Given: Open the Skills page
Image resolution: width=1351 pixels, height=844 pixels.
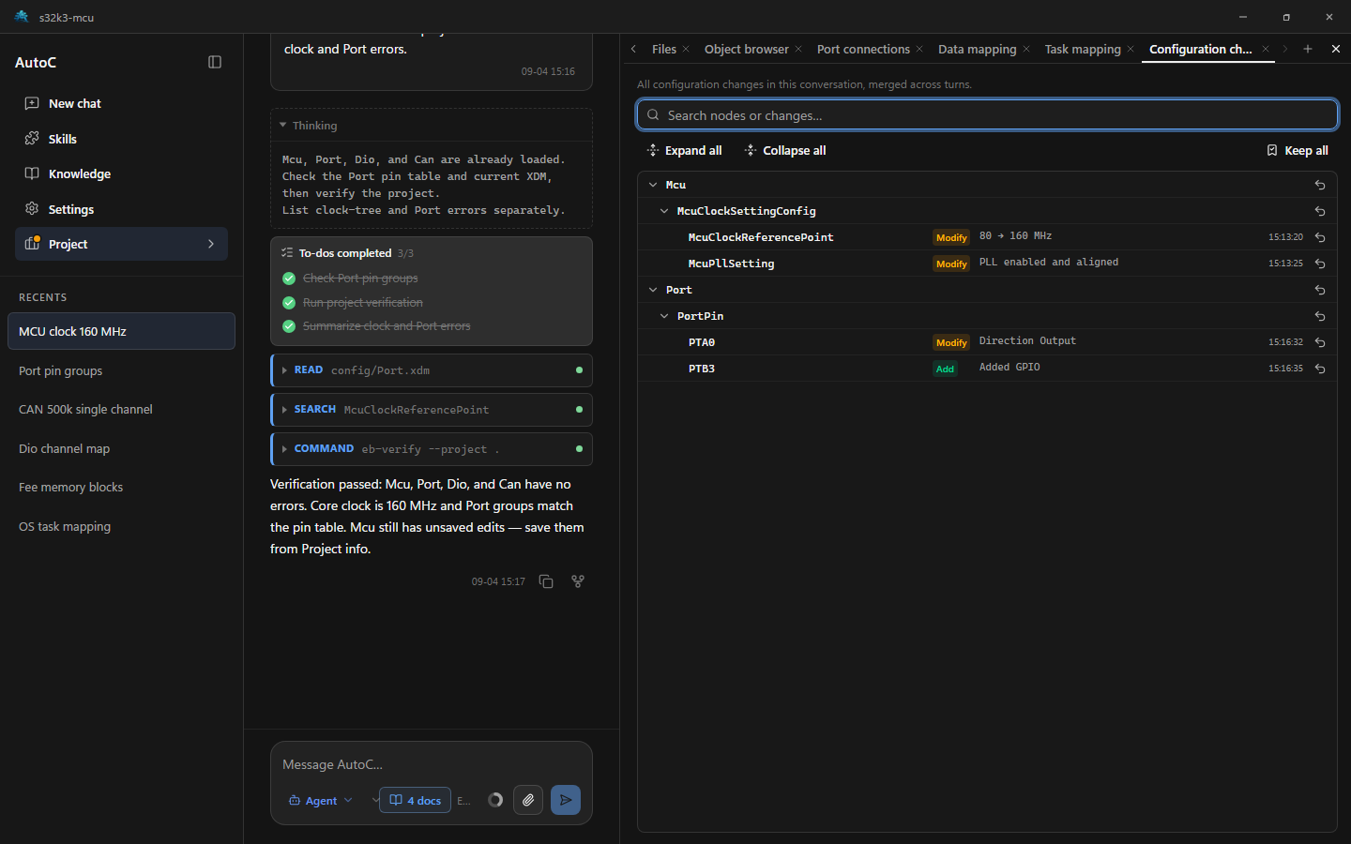Looking at the screenshot, I should (x=121, y=139).
